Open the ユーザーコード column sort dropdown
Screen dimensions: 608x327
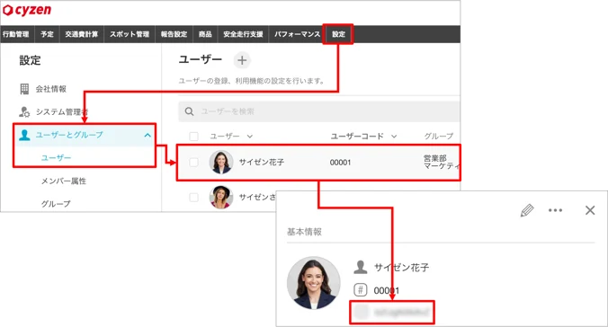click(x=394, y=137)
